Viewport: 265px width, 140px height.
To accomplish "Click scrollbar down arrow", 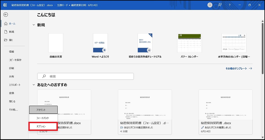I will [263, 137].
